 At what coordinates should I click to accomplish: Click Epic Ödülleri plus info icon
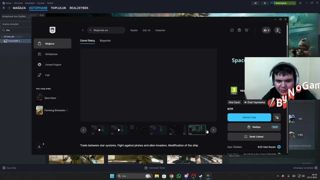tap(279, 147)
